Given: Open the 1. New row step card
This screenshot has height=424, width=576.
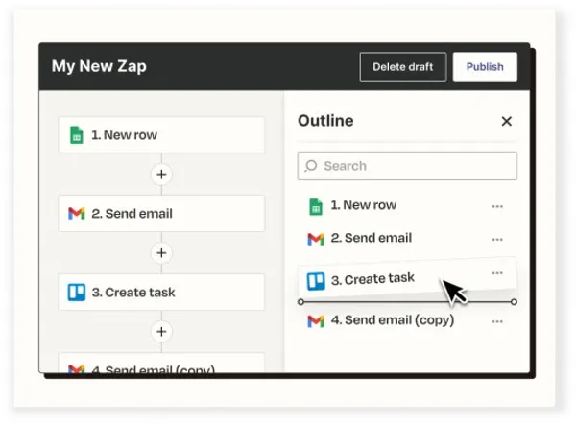Looking at the screenshot, I should (x=161, y=134).
